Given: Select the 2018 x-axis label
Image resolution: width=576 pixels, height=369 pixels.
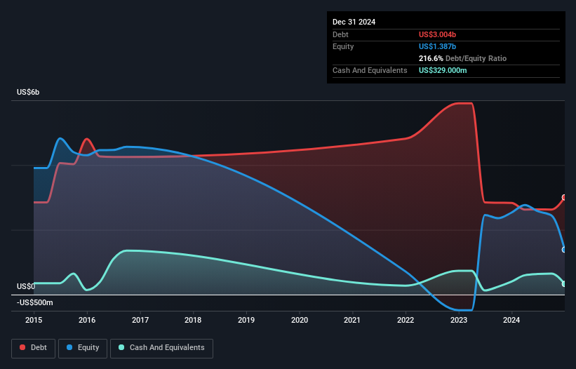Looking at the screenshot, I should 193,320.
